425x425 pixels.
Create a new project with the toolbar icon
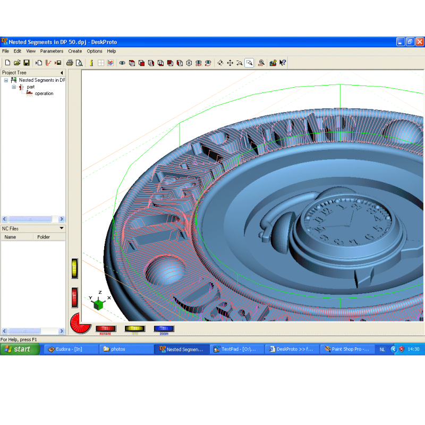7,63
